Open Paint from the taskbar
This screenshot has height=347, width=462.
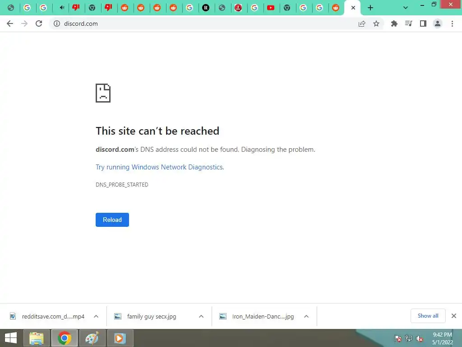pos(92,338)
